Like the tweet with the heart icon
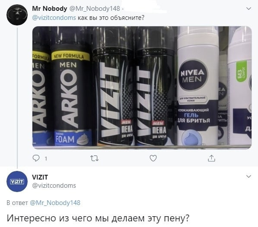 coord(153,158)
